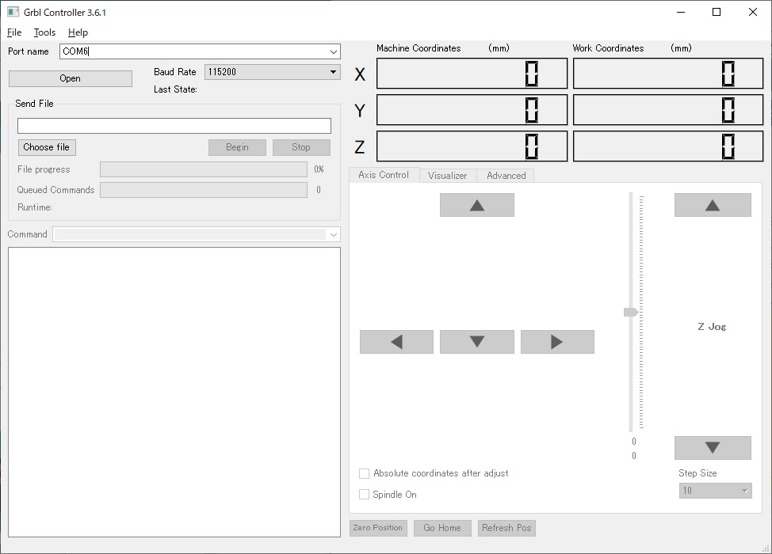
Task: Click the window resize grip corner
Action: (766, 548)
